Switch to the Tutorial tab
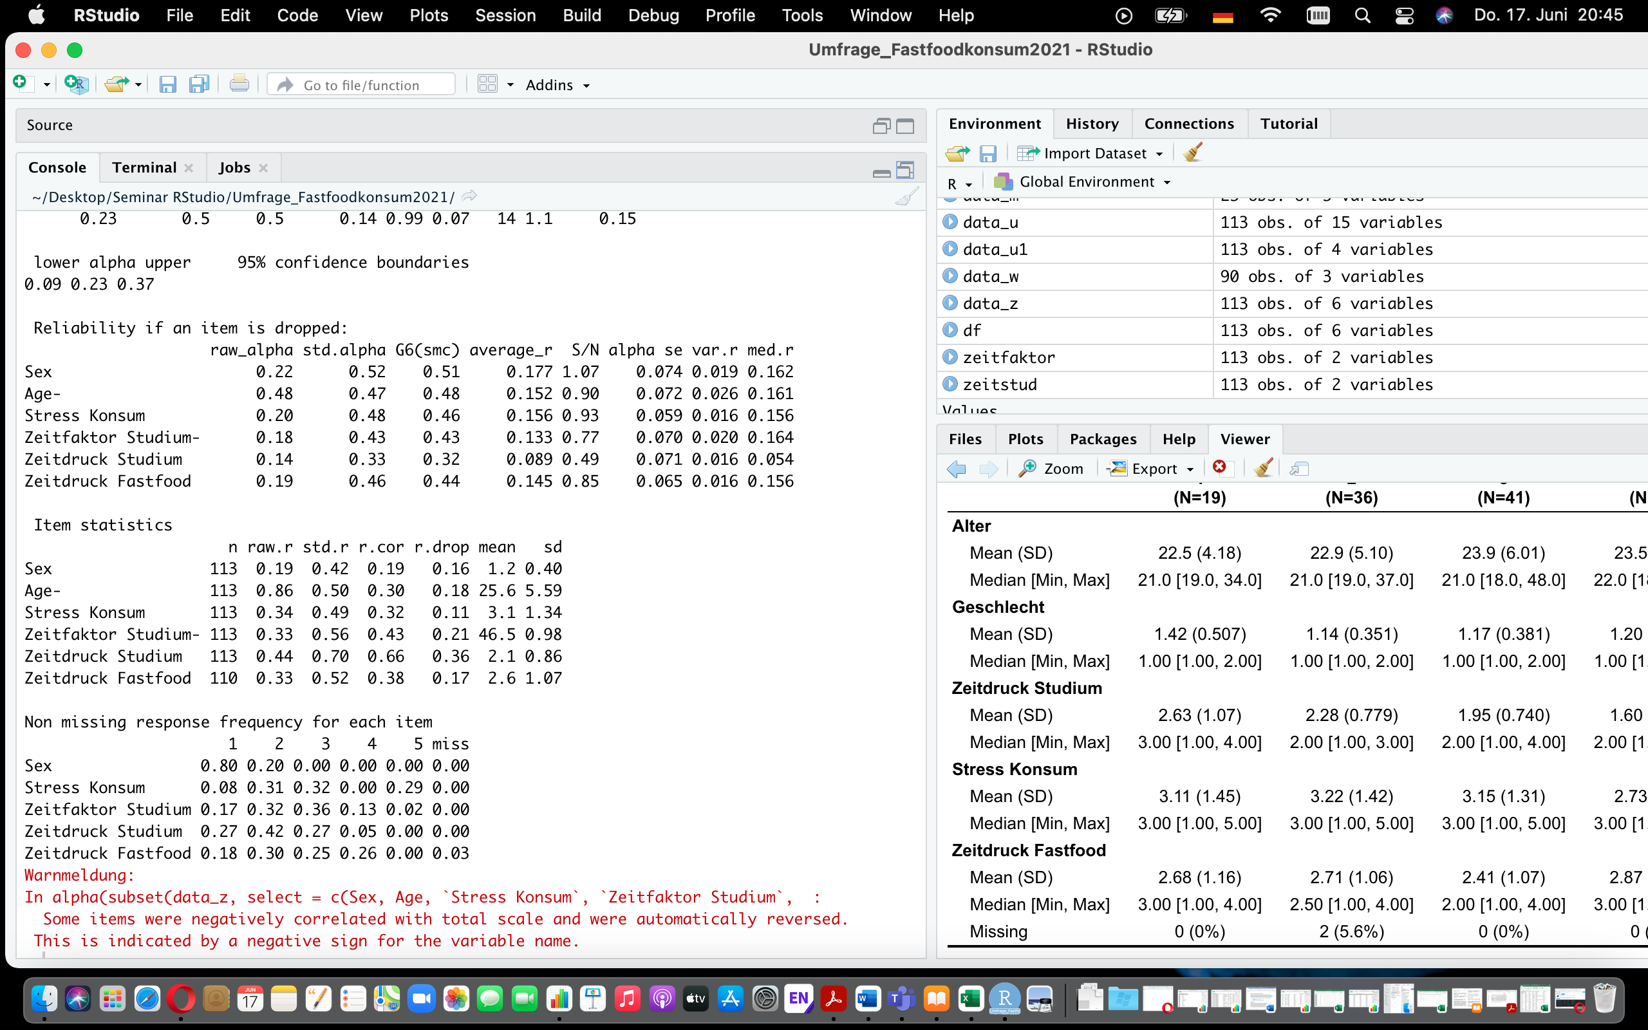This screenshot has height=1030, width=1648. (x=1288, y=124)
